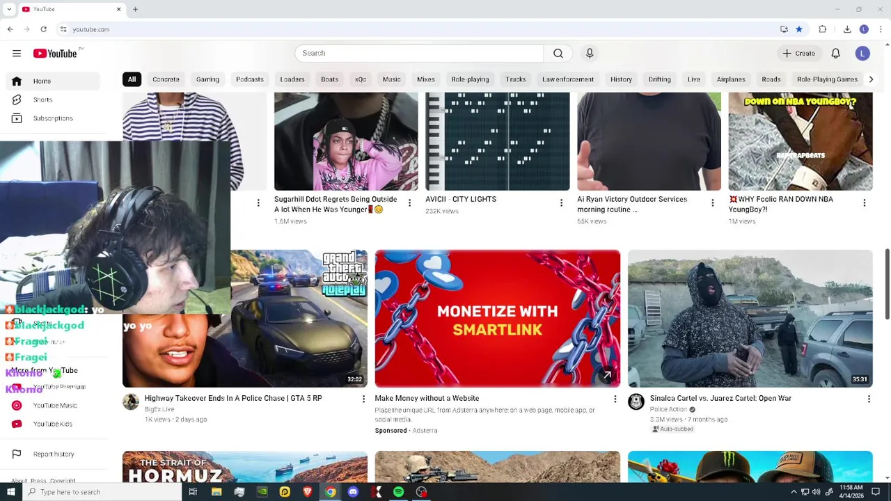
Task: Go to the YouTube logo home link
Action: (55, 54)
